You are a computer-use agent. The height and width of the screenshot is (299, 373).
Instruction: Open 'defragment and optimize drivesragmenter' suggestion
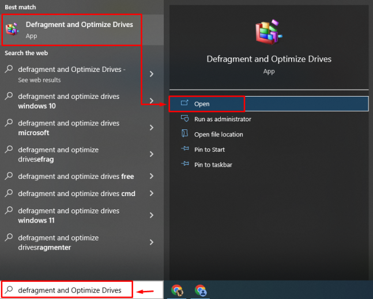point(82,243)
